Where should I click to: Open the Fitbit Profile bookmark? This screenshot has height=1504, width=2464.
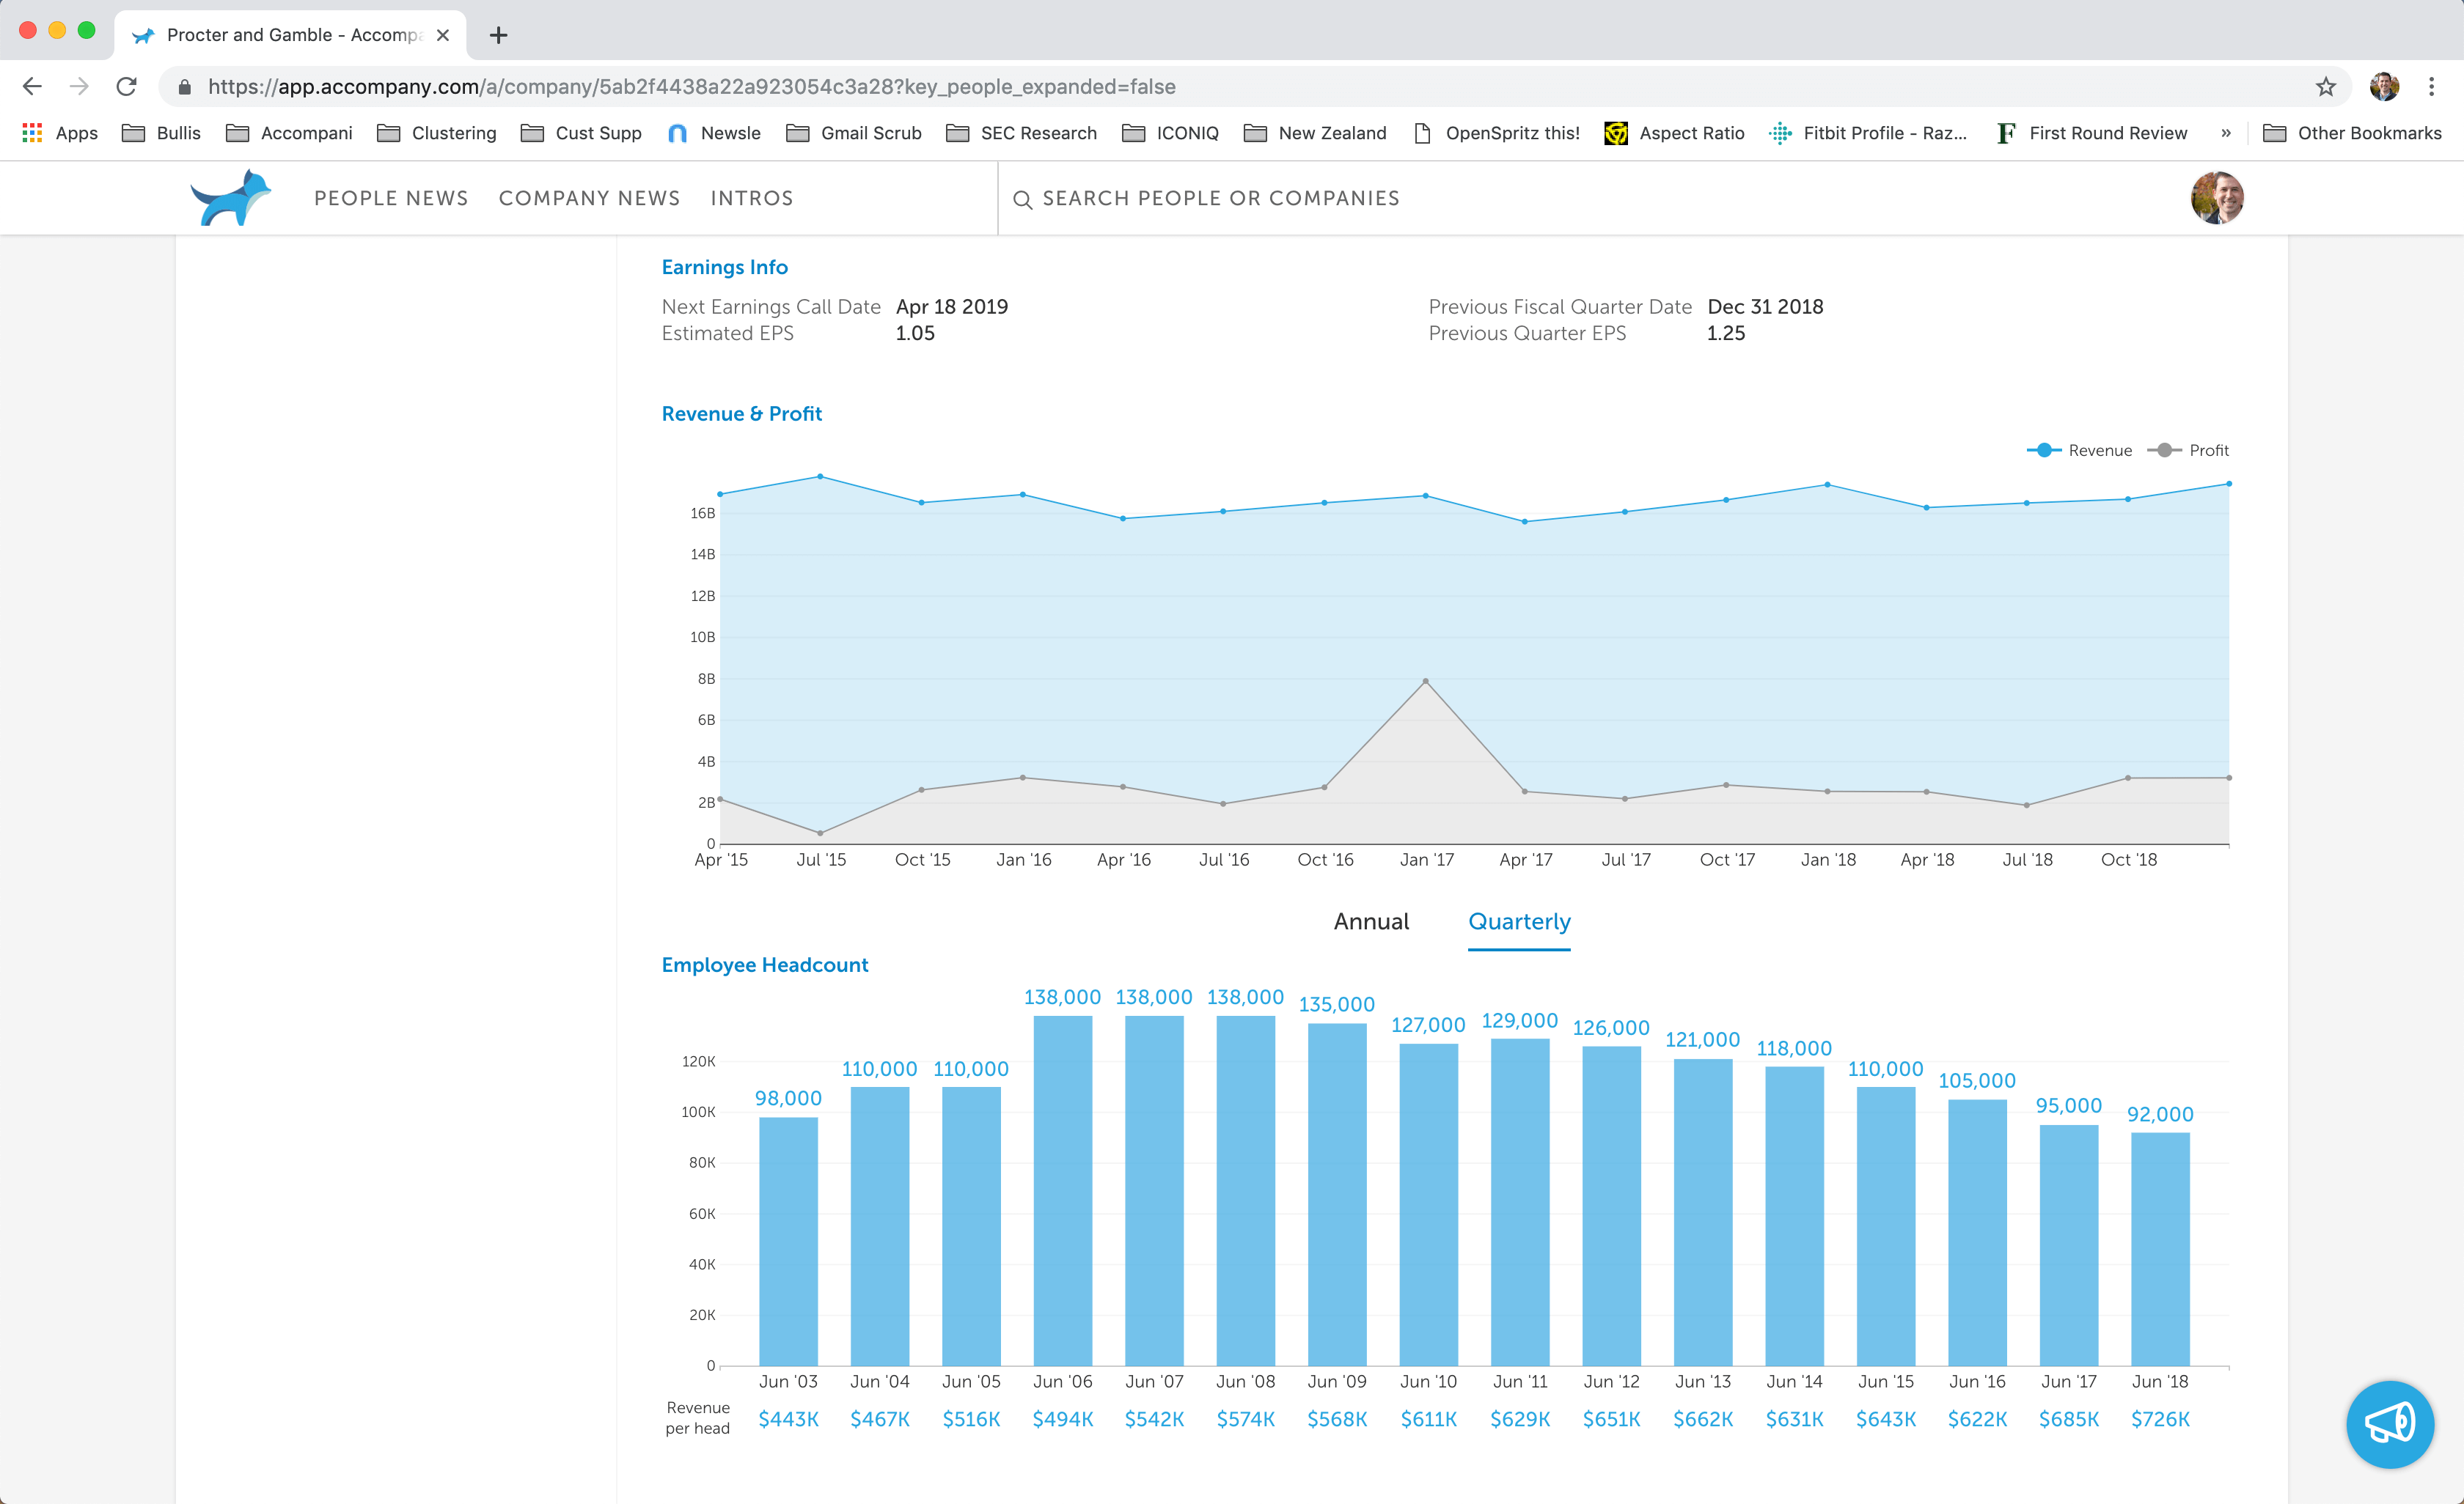point(1867,133)
